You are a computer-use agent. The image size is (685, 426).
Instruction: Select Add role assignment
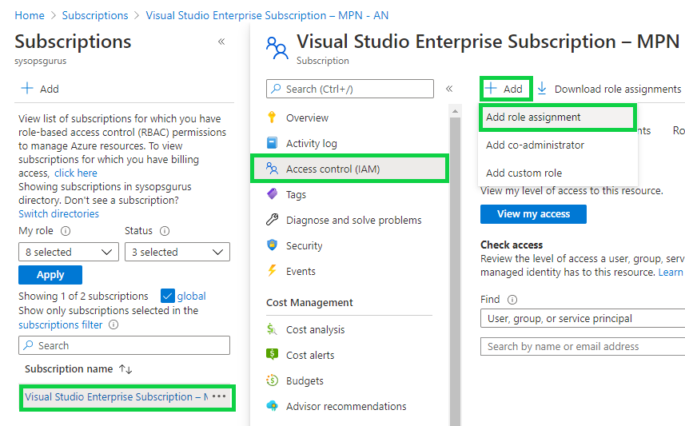(x=558, y=117)
